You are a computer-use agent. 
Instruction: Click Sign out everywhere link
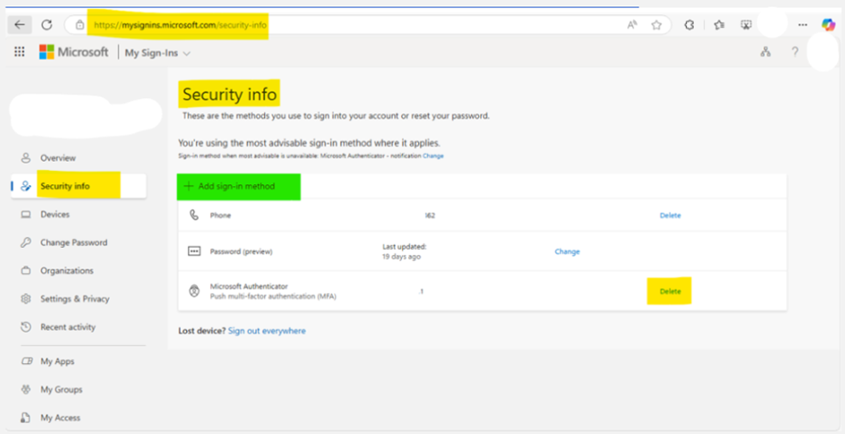(x=267, y=331)
